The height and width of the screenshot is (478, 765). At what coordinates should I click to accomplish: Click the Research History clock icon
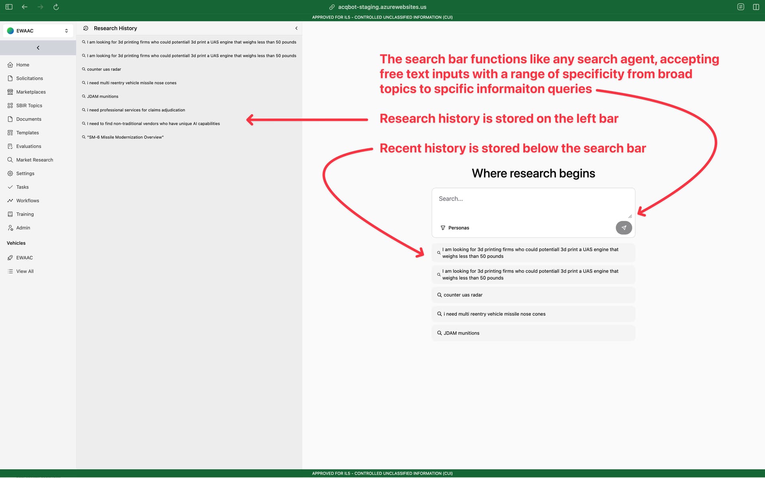coord(86,28)
